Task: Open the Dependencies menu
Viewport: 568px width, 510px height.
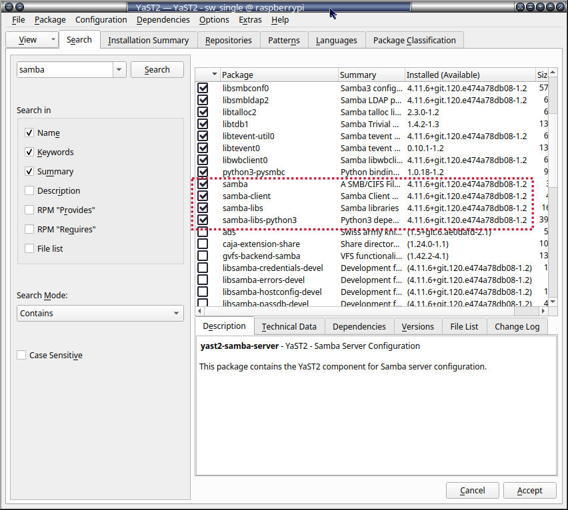Action: click(163, 20)
